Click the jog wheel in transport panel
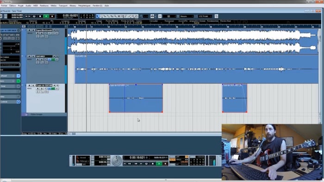Screen dimensions: 324x182 pos(117,161)
